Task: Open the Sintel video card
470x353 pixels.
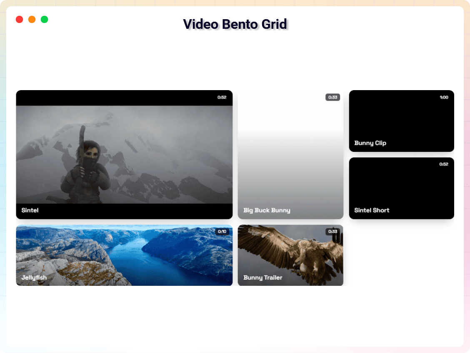Action: [x=124, y=154]
